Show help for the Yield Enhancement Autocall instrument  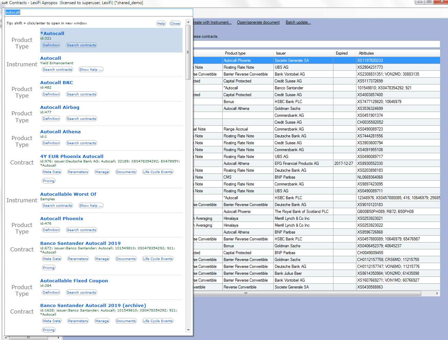[x=91, y=70]
